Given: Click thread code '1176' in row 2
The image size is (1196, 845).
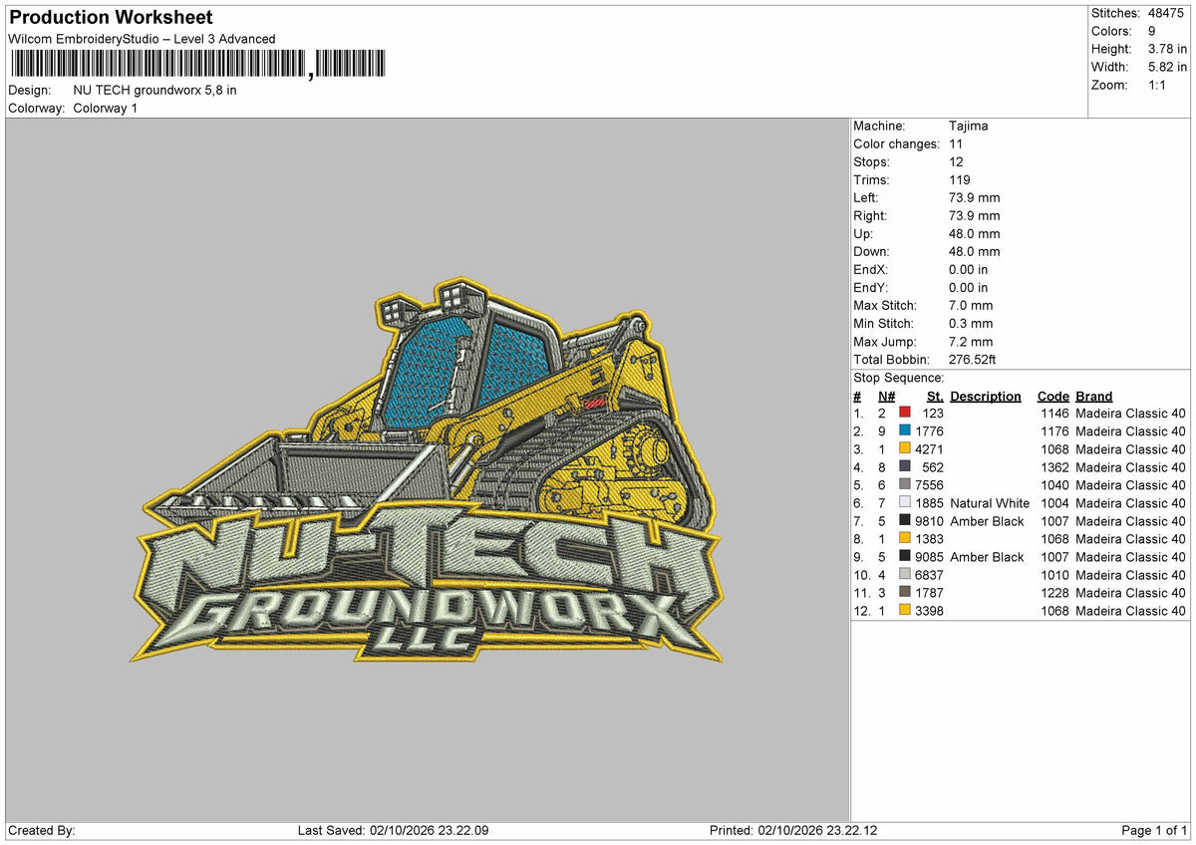Looking at the screenshot, I should point(1054,430).
